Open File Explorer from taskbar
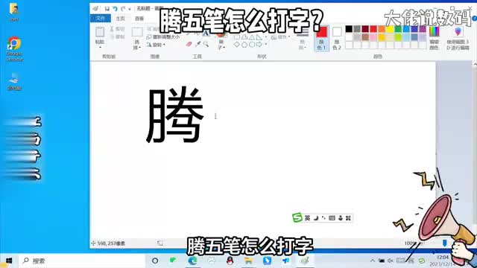477x268 pixels. pos(248,261)
